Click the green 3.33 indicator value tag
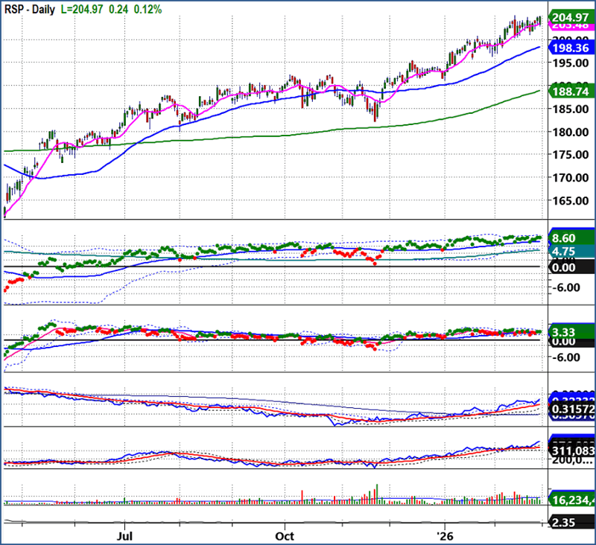 [570, 329]
